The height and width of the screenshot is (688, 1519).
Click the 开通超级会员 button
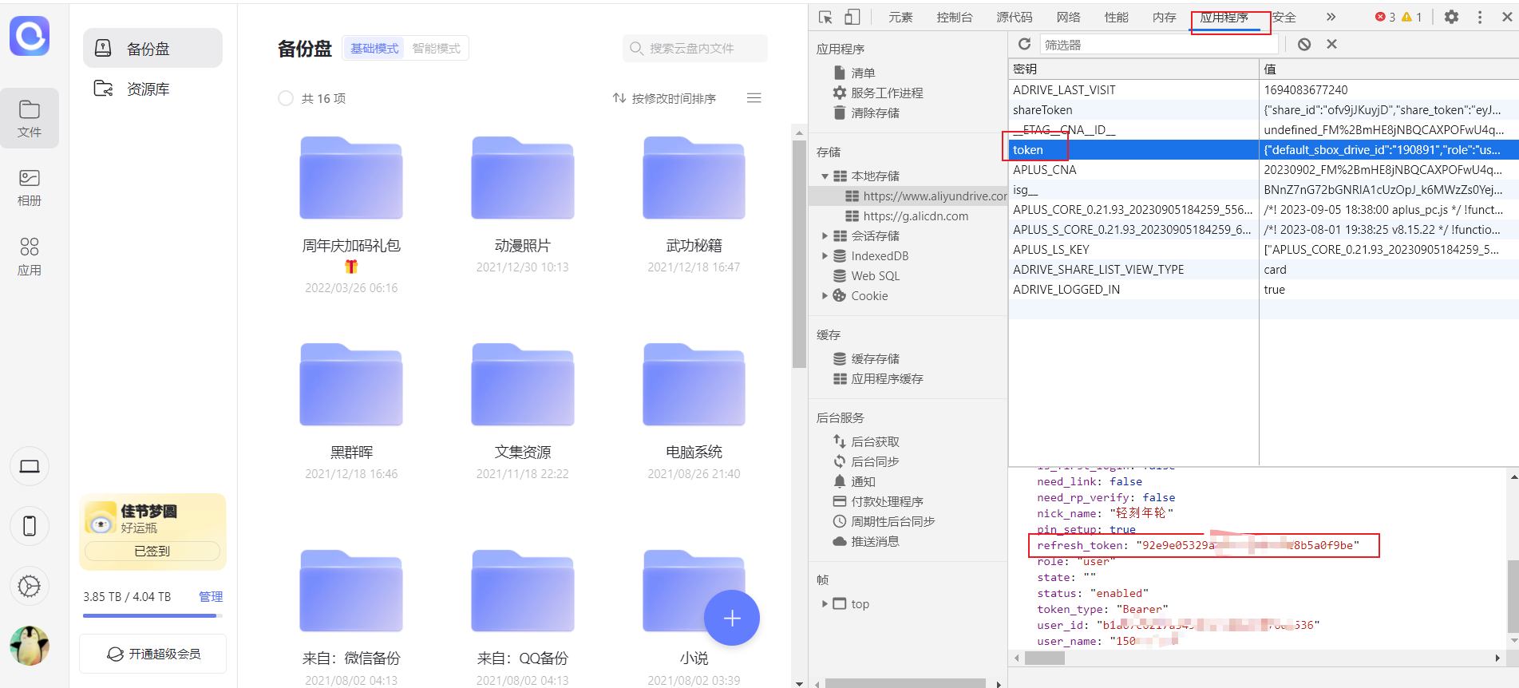click(x=152, y=654)
